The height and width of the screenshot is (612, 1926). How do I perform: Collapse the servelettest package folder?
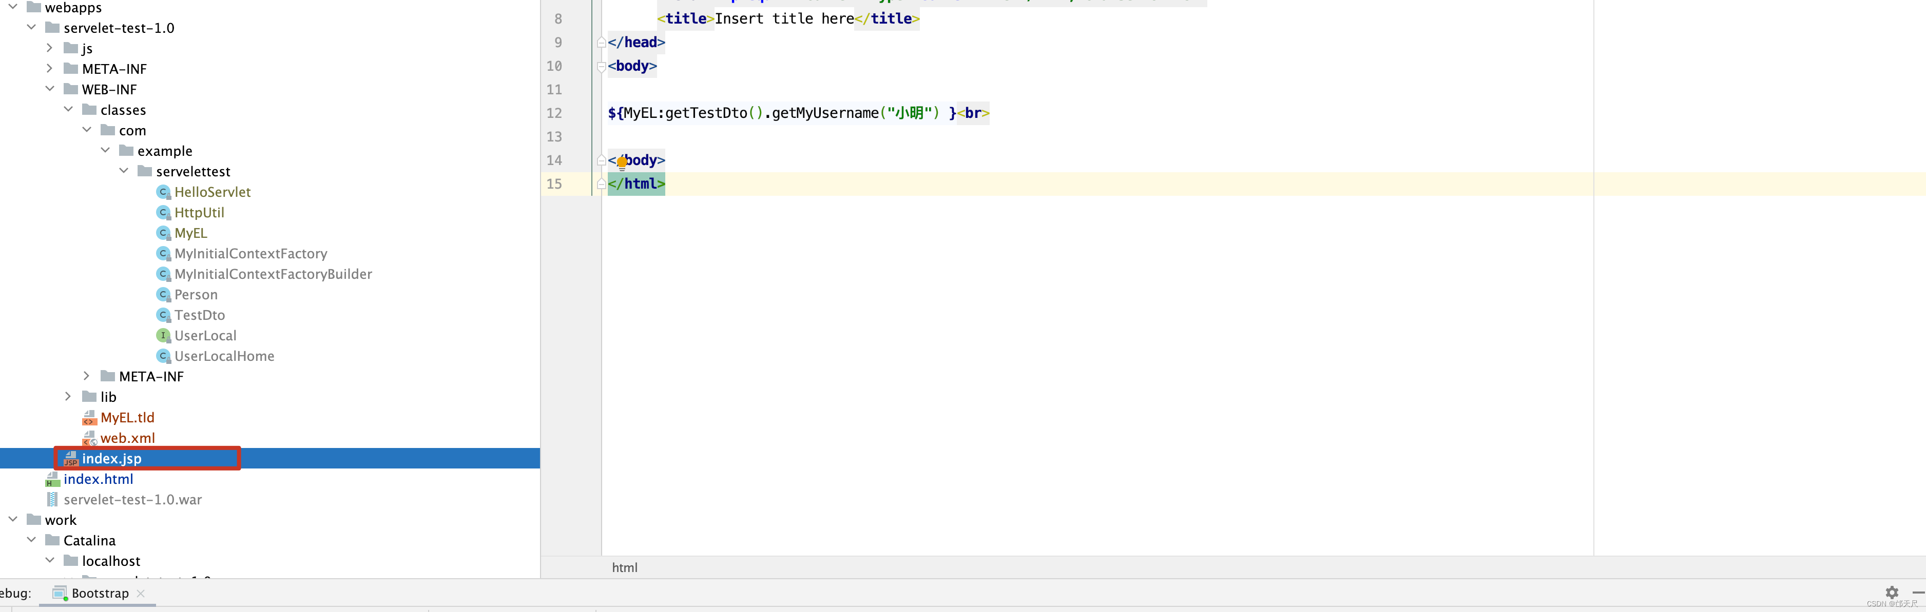(x=123, y=172)
